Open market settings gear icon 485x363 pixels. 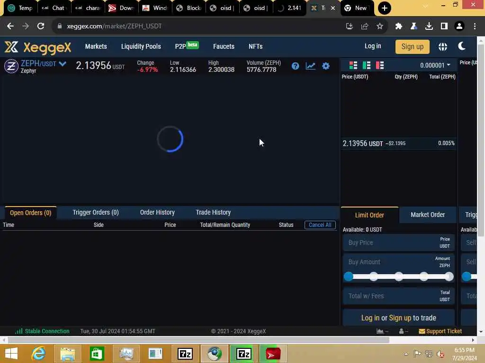[x=326, y=66]
